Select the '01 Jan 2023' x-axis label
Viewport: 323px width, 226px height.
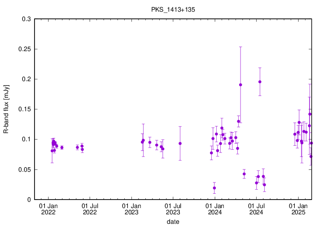(x=131, y=209)
